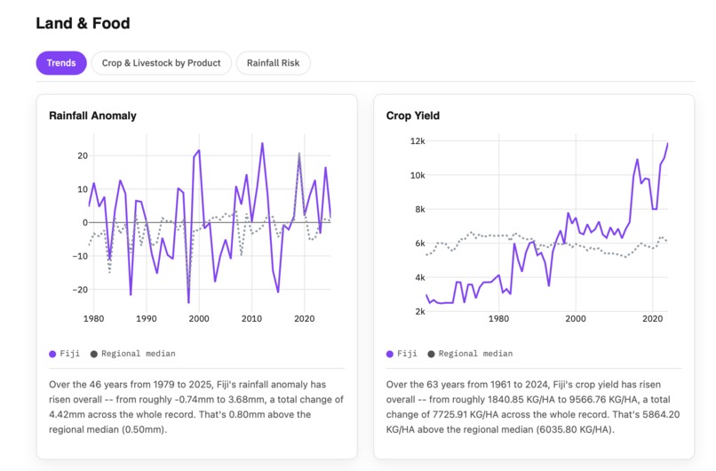Viewport: 716px width, 471px height.
Task: Click the 1990 x-axis label in Rainfall Anomaly
Action: [x=146, y=318]
